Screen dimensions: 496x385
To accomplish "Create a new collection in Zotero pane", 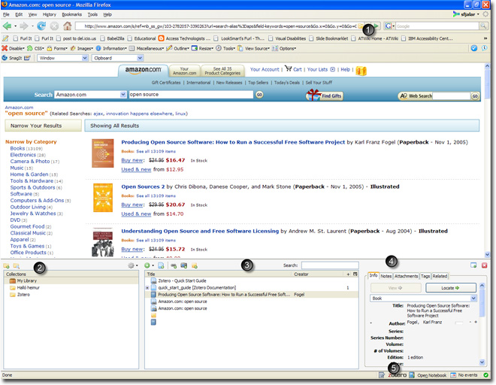I will tap(6, 266).
